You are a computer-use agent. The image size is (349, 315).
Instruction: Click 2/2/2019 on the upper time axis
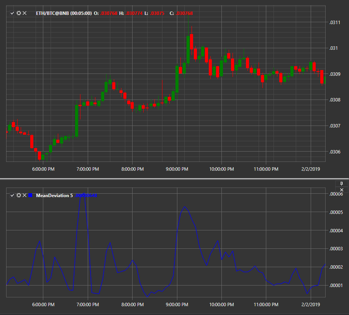(x=311, y=169)
